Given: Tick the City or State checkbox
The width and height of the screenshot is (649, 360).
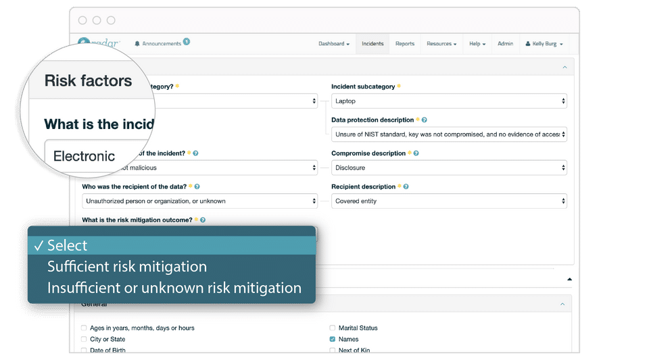Looking at the screenshot, I should tap(84, 339).
